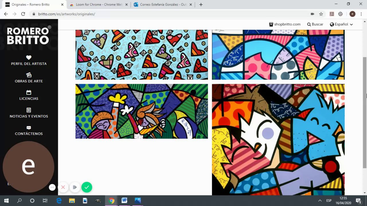Click the Obras de Arte icon

[x=29, y=75]
